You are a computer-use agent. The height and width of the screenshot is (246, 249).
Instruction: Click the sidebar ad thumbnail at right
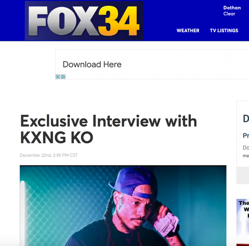click(x=243, y=222)
